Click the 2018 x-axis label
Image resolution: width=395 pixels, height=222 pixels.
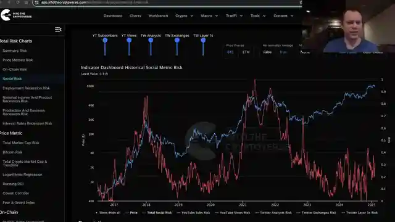point(146,205)
